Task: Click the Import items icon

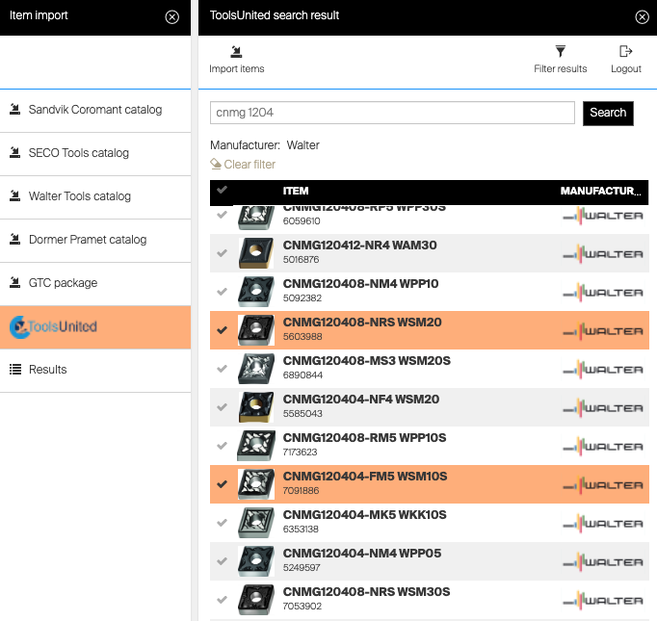Action: pyautogui.click(x=236, y=52)
